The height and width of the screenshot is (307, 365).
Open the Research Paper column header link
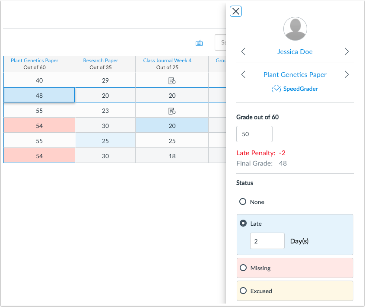(x=100, y=61)
